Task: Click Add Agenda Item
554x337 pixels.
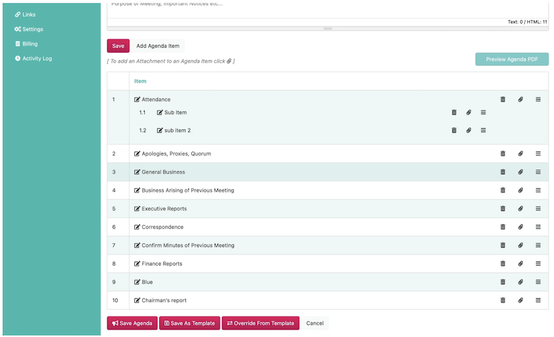Action: tap(158, 46)
